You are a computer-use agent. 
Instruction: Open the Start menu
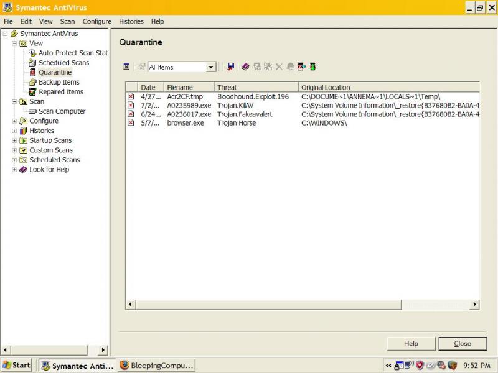point(17,365)
